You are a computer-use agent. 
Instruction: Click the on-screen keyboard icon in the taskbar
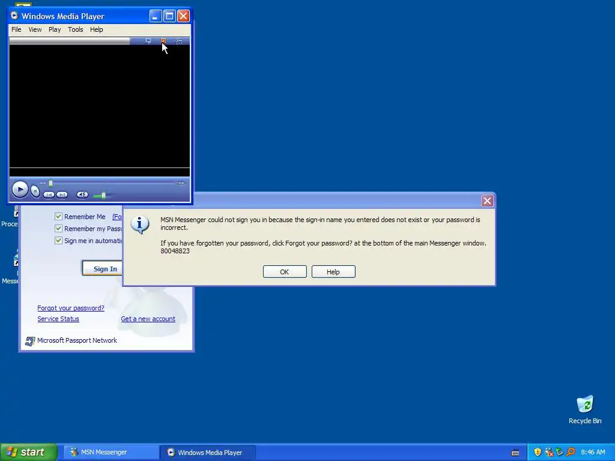pos(515,453)
